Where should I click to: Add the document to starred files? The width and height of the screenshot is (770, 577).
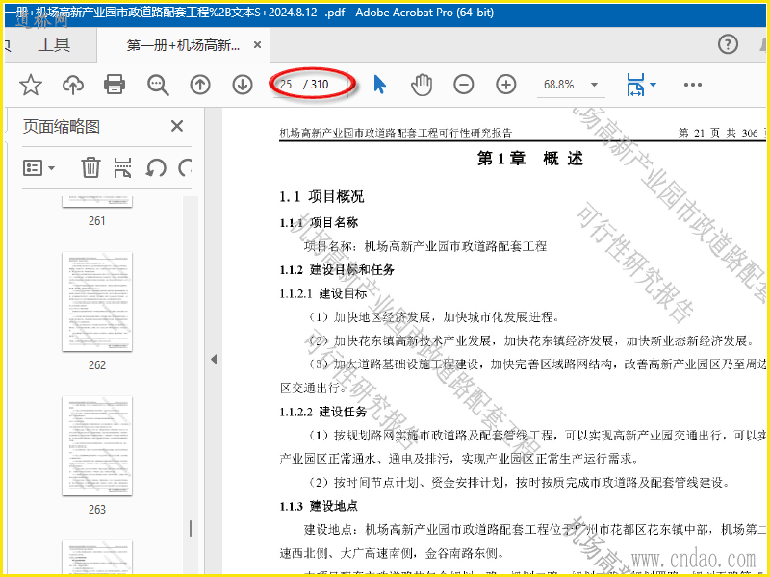31,85
